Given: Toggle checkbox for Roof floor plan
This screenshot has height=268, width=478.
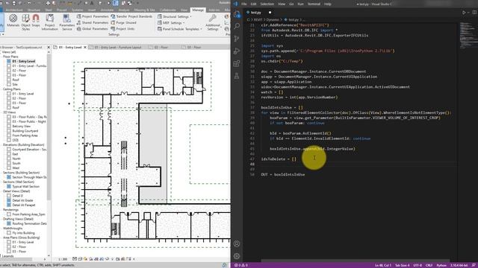Looking at the screenshot, I should [9, 80].
